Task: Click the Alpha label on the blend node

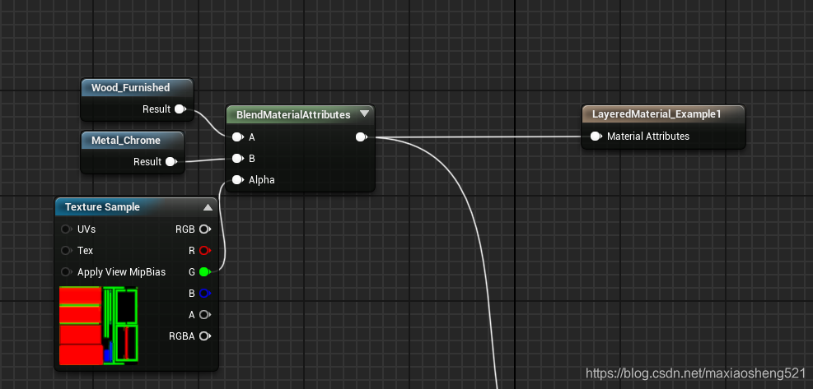Action: pos(262,180)
